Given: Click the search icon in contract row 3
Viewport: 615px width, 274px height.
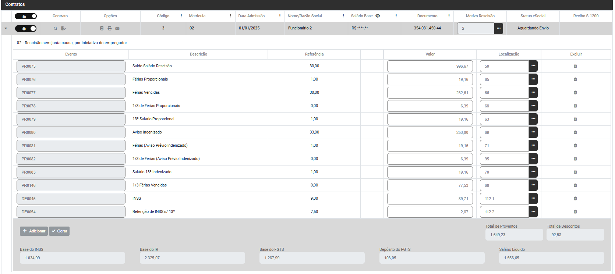Looking at the screenshot, I should pyautogui.click(x=56, y=28).
